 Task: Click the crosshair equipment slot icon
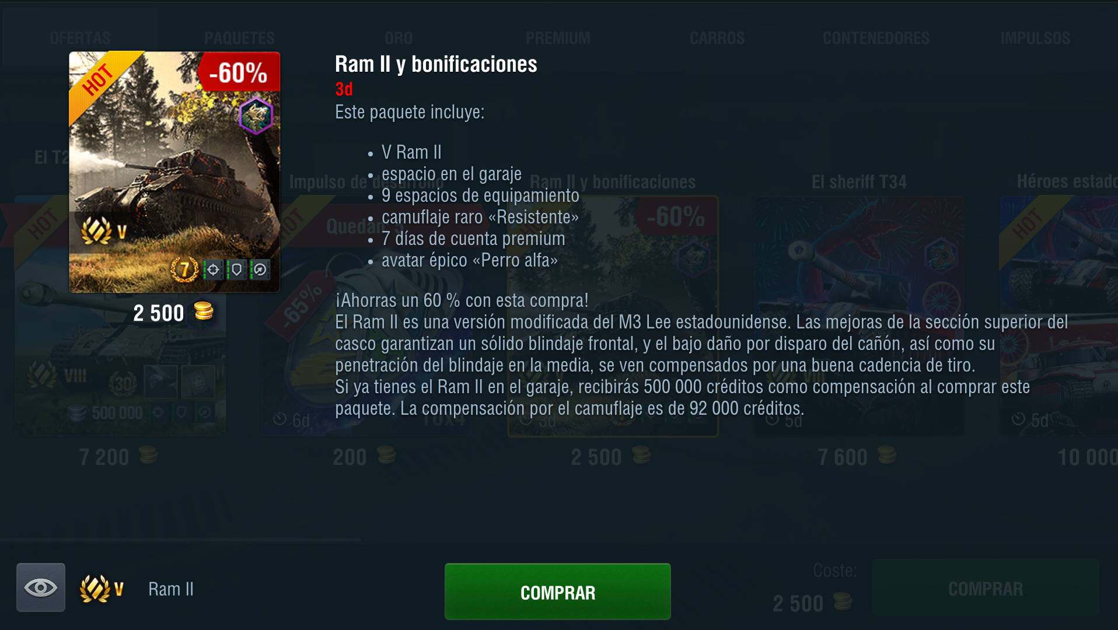[x=213, y=269]
